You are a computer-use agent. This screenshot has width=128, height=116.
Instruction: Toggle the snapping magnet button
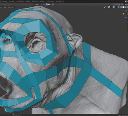47,5
